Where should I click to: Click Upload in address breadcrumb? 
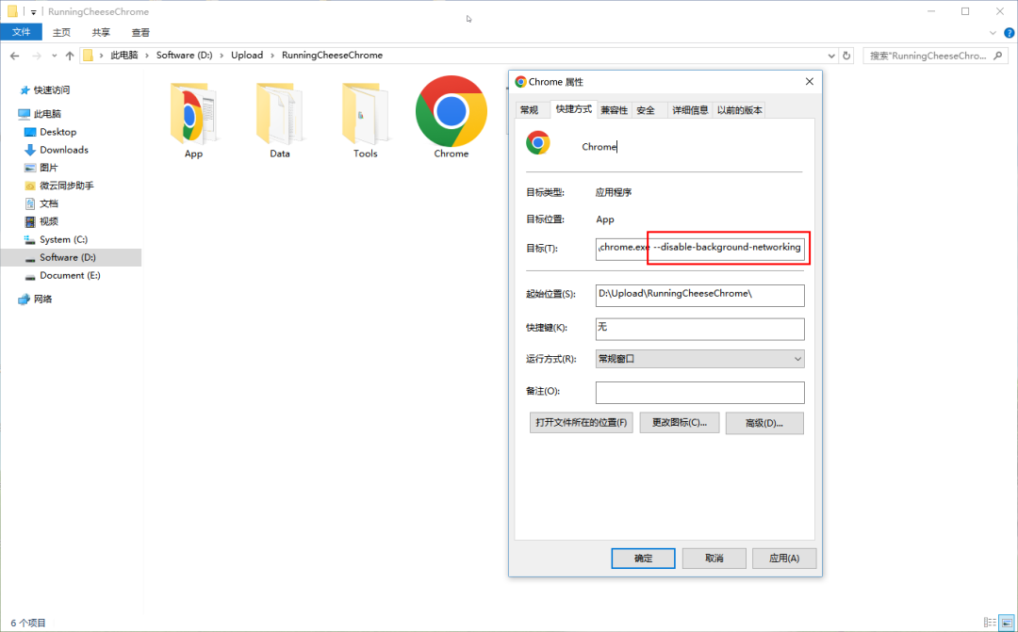(x=247, y=56)
